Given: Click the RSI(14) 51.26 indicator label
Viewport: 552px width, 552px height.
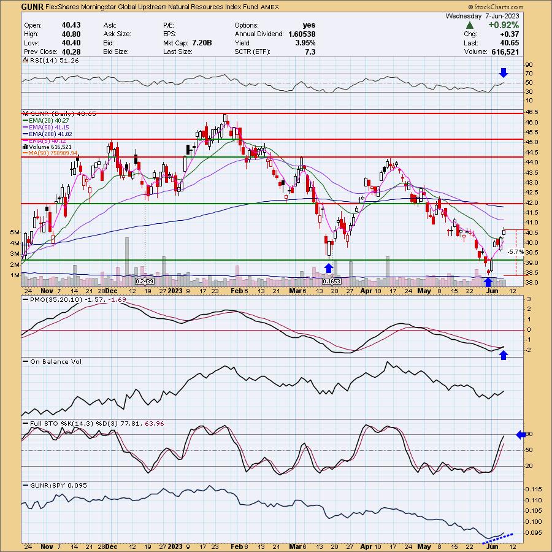Looking at the screenshot, I should click(x=54, y=60).
